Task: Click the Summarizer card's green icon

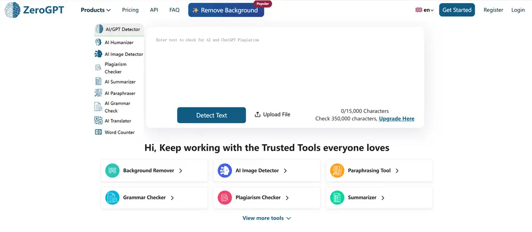Action: point(337,197)
